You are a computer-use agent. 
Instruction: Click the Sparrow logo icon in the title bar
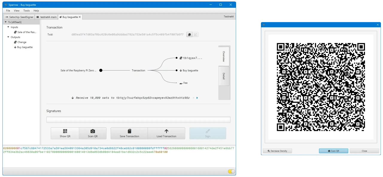point(6,5)
